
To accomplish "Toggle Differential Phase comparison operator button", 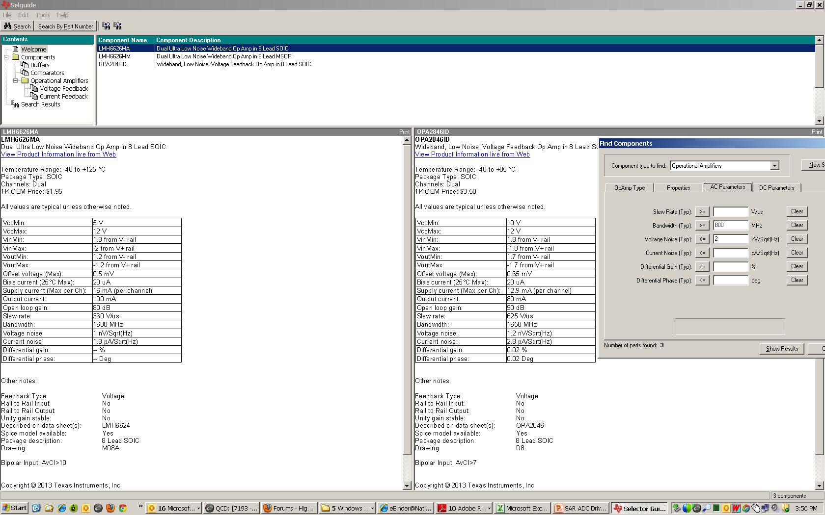I will click(702, 281).
